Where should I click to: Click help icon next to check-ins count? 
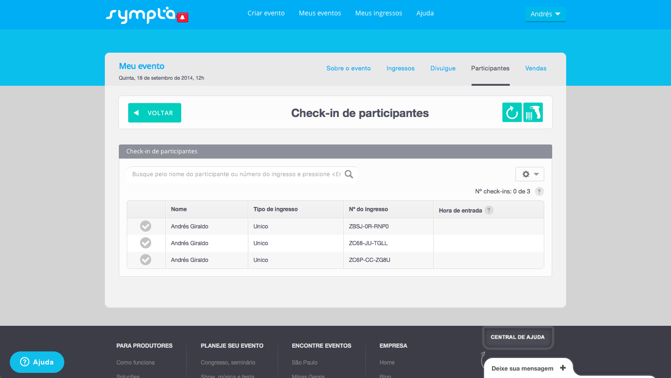(539, 192)
